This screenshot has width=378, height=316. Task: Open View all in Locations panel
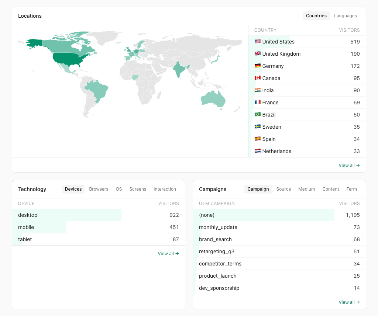[349, 166]
